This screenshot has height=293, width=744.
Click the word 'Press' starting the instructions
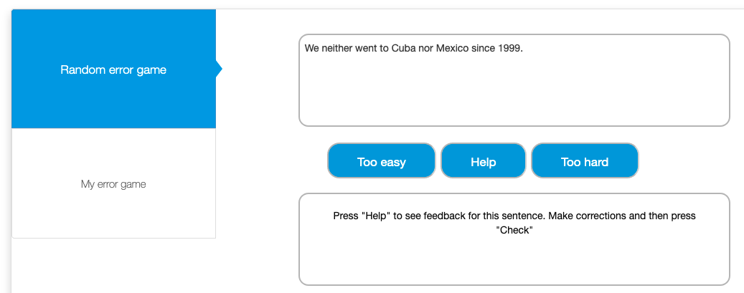(x=346, y=216)
